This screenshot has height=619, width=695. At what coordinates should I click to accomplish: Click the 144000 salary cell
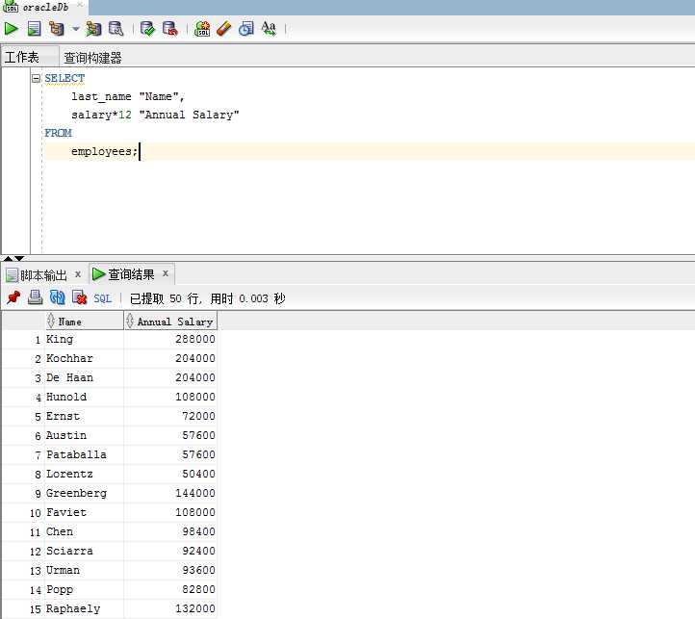tap(170, 493)
